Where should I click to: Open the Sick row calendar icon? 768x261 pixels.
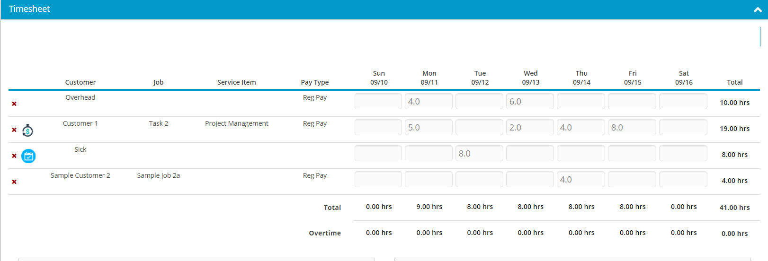[28, 156]
